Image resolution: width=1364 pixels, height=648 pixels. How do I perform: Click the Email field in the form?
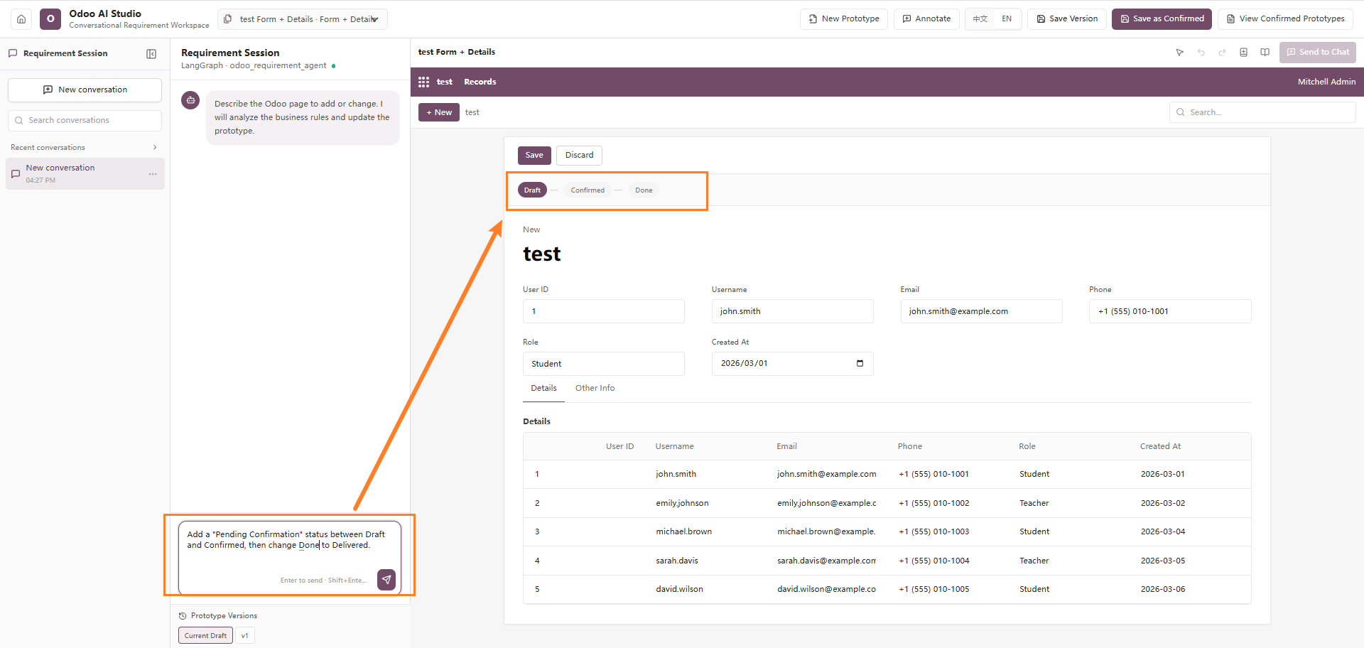click(x=982, y=311)
